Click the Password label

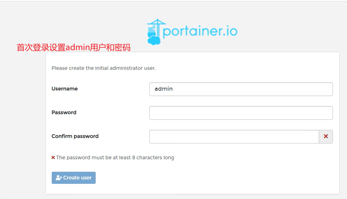[x=64, y=112]
